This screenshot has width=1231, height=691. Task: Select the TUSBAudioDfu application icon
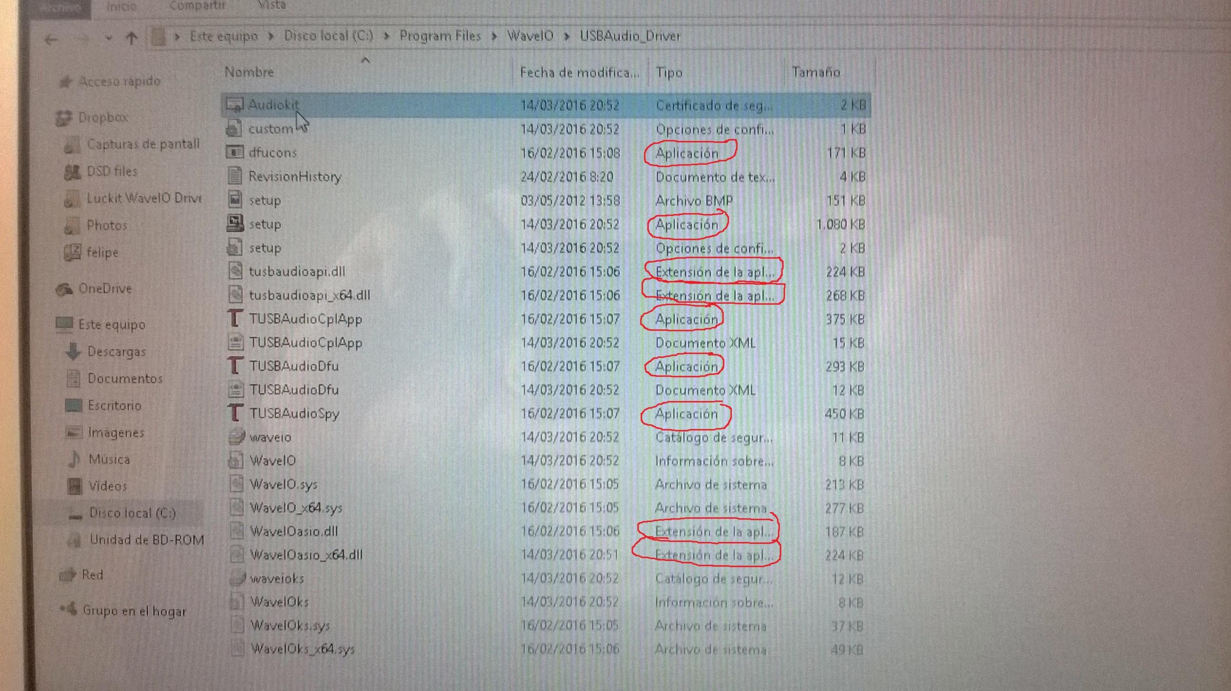(x=235, y=365)
